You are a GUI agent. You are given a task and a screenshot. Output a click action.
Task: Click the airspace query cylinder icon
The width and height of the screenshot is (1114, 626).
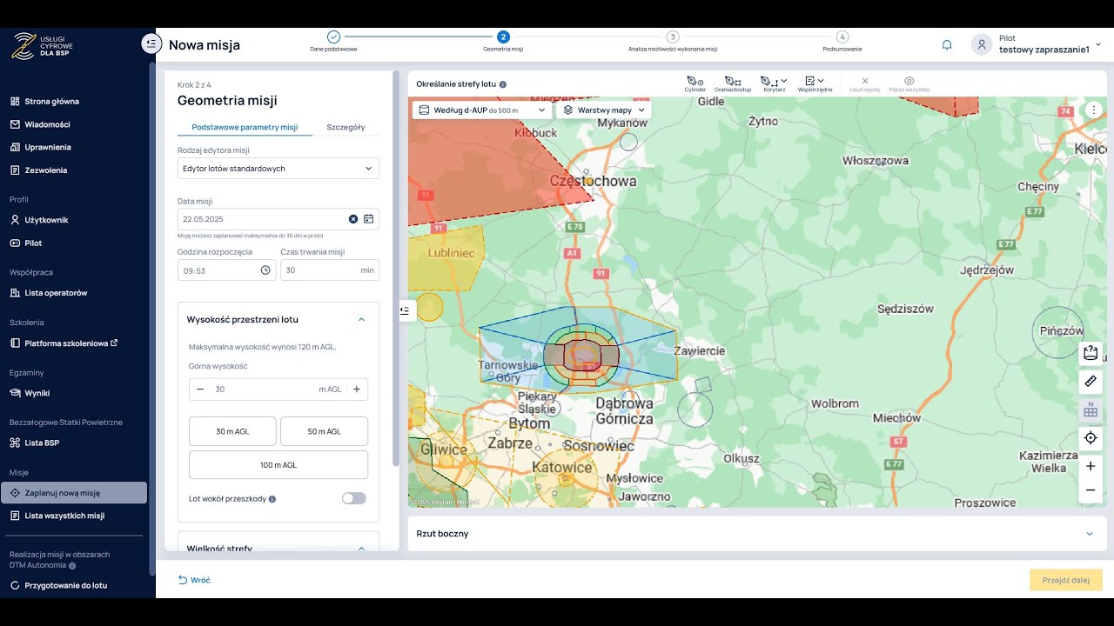(x=1091, y=354)
